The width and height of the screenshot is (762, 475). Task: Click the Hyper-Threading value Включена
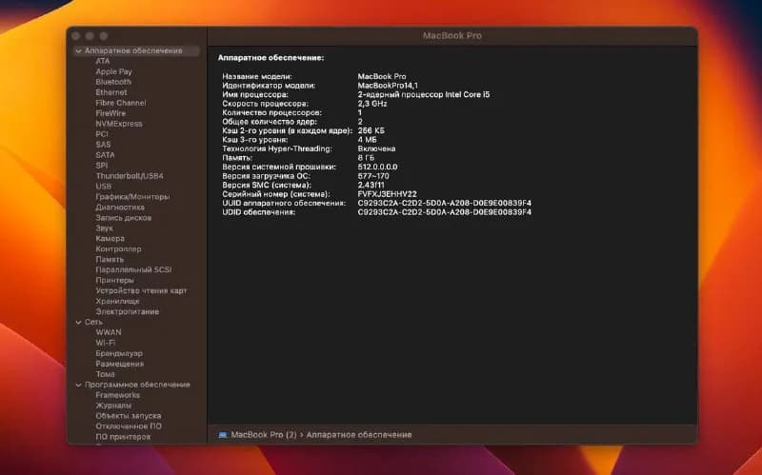376,149
